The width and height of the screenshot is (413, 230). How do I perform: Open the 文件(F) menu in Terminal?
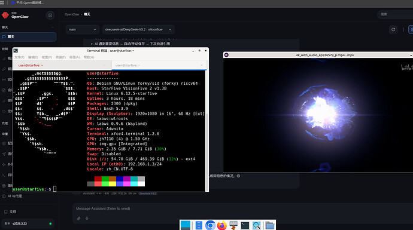(x=19, y=57)
